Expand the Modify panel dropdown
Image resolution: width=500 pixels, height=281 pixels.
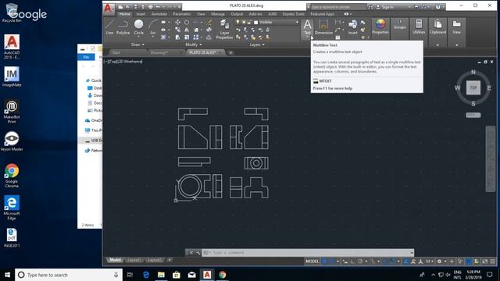[x=193, y=44]
